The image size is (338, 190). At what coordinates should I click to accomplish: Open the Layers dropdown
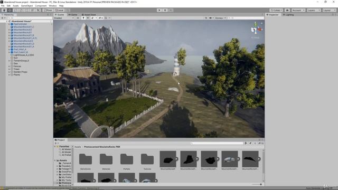314,10
